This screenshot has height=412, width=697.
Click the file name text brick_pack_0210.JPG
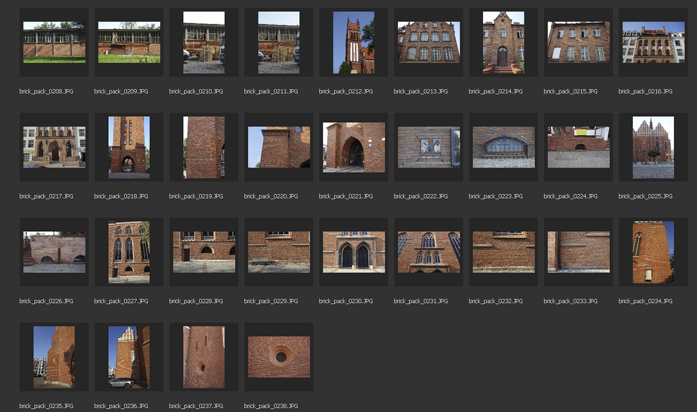coord(196,91)
